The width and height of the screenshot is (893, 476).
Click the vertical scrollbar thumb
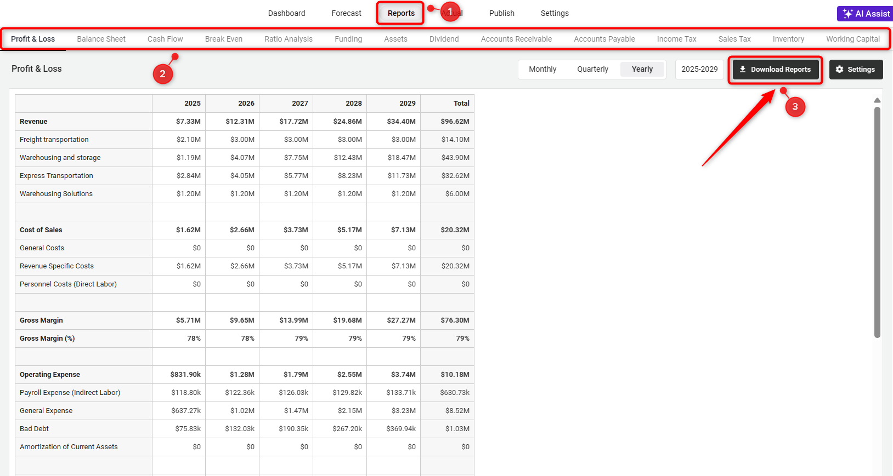click(877, 222)
